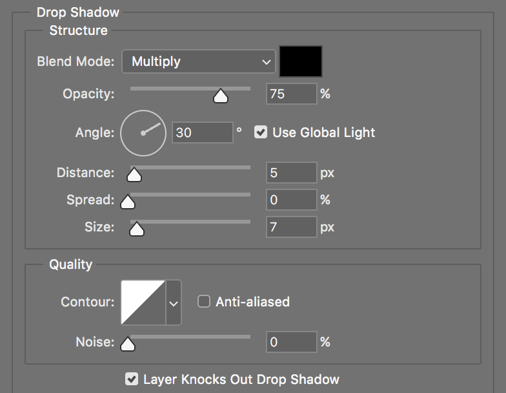
Task: Click the Angle dial control
Action: 143,133
